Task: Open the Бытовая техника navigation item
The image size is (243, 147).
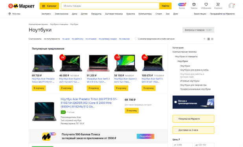Action: pyautogui.click(x=114, y=14)
